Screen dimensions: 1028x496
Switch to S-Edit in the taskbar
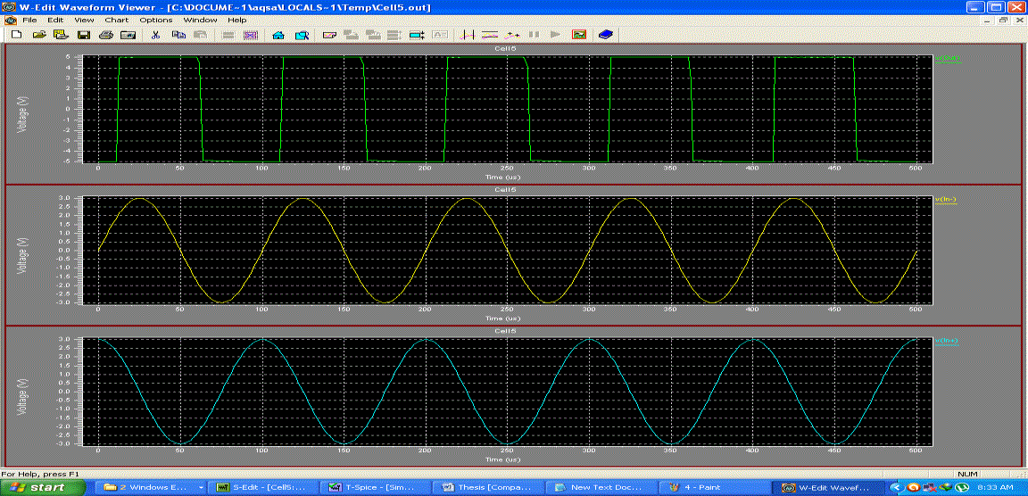(x=261, y=487)
